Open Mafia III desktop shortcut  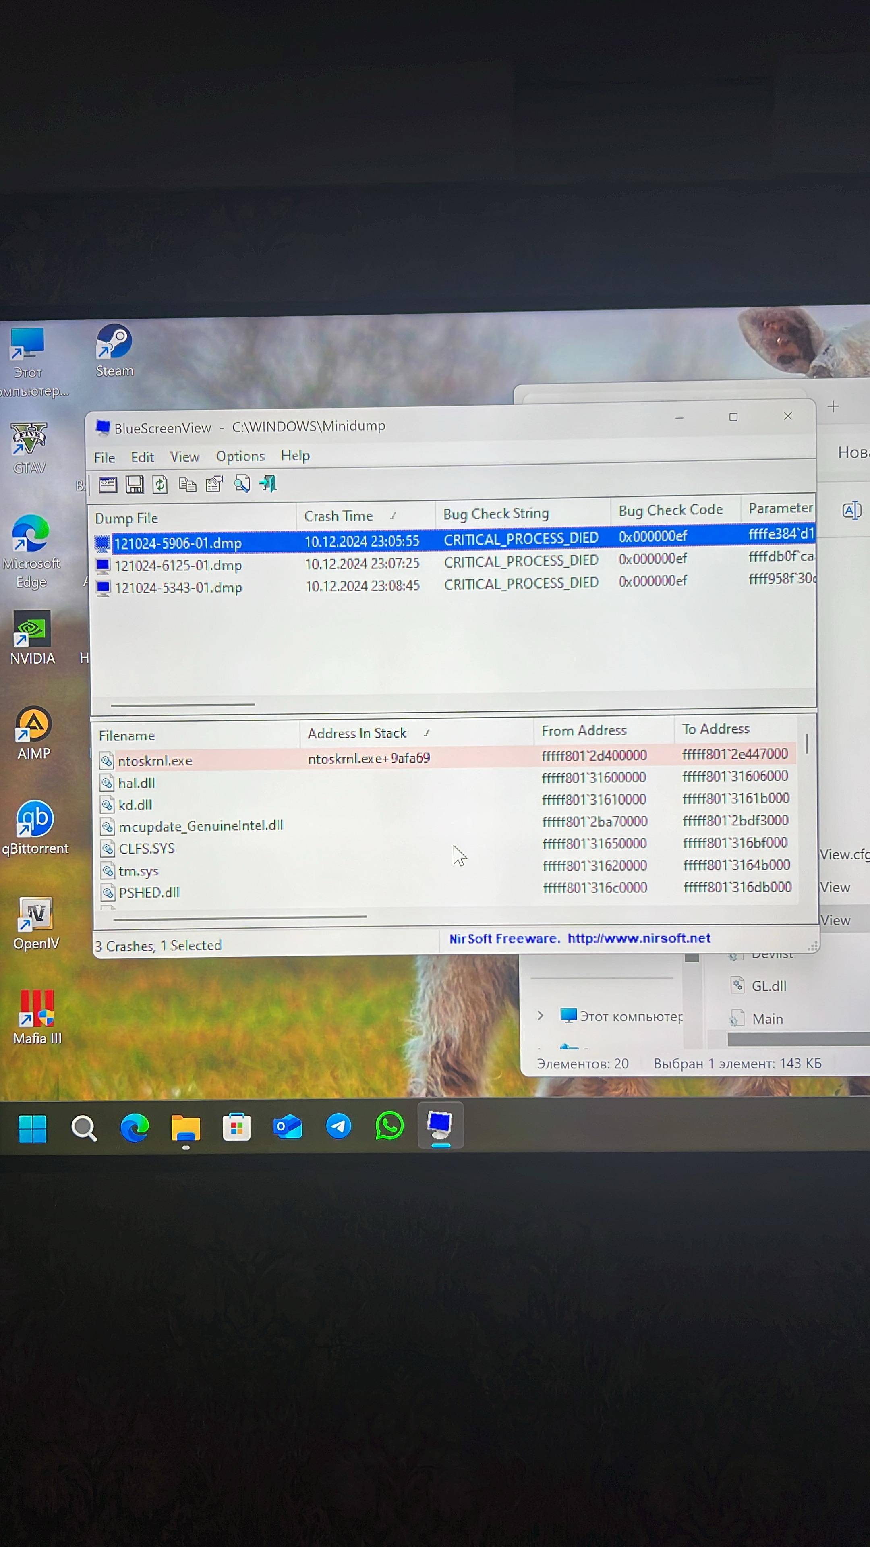point(37,1018)
